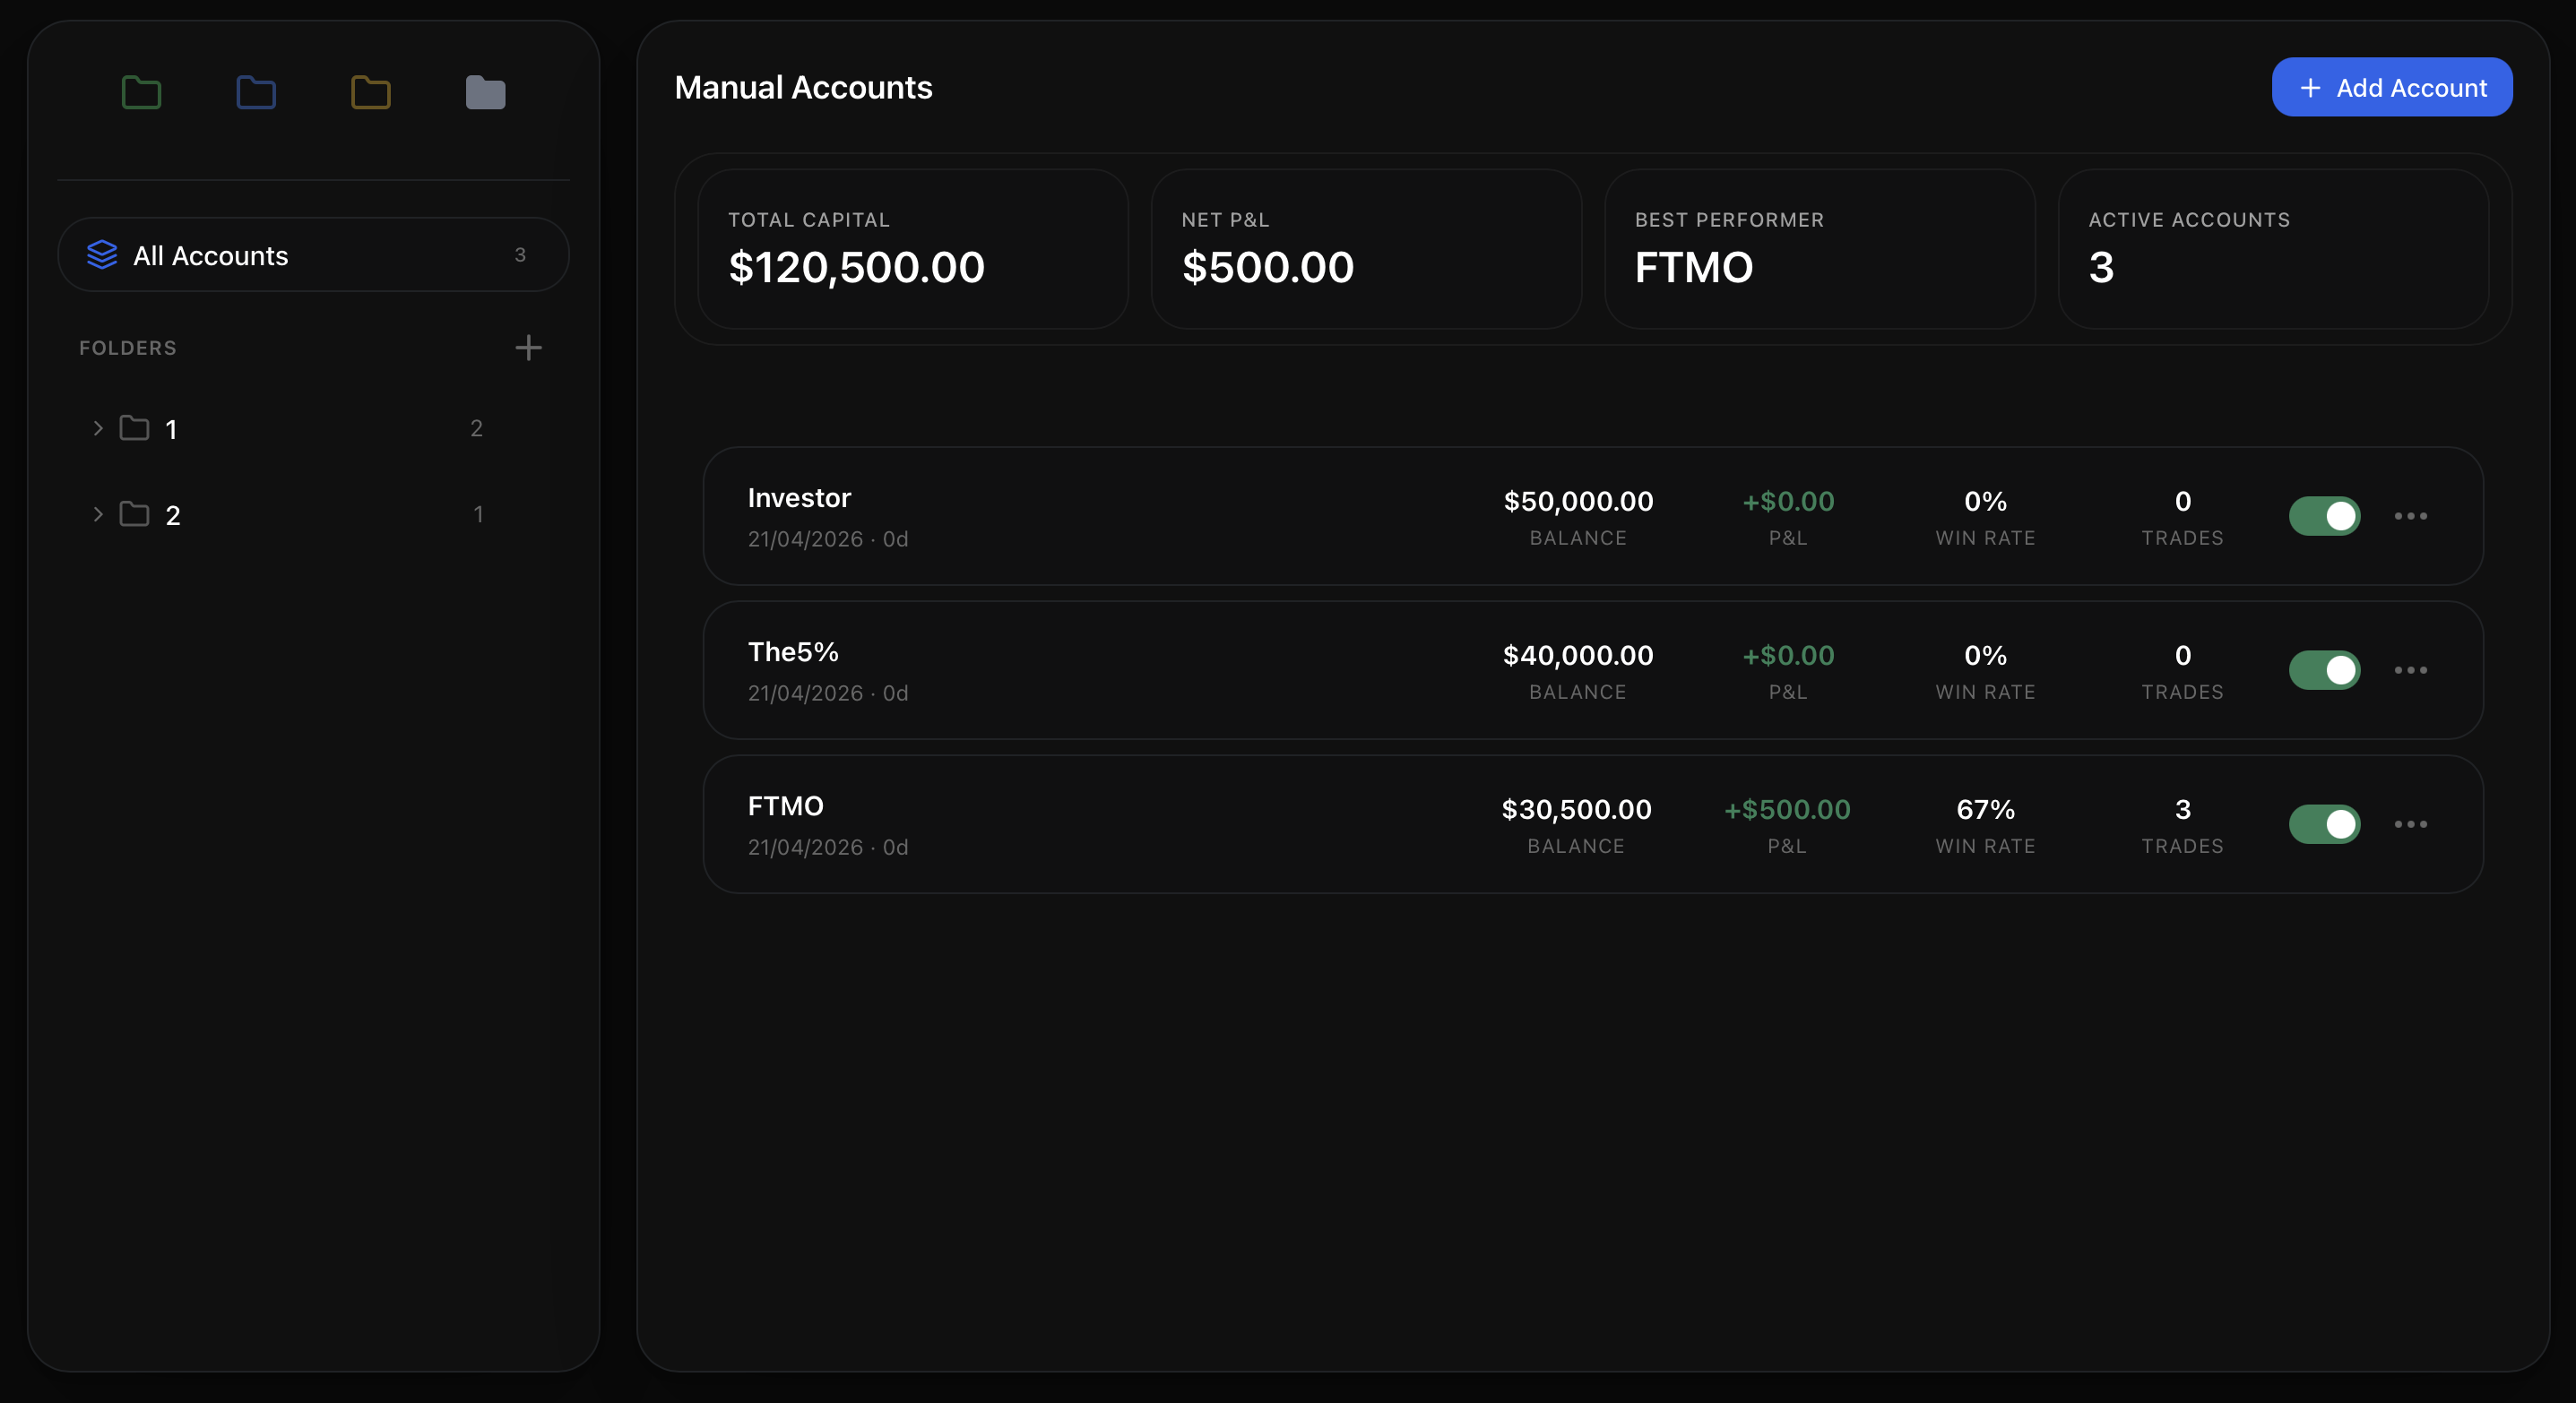
Task: Click FTMO P&L +$500.00 value
Action: (x=1787, y=809)
